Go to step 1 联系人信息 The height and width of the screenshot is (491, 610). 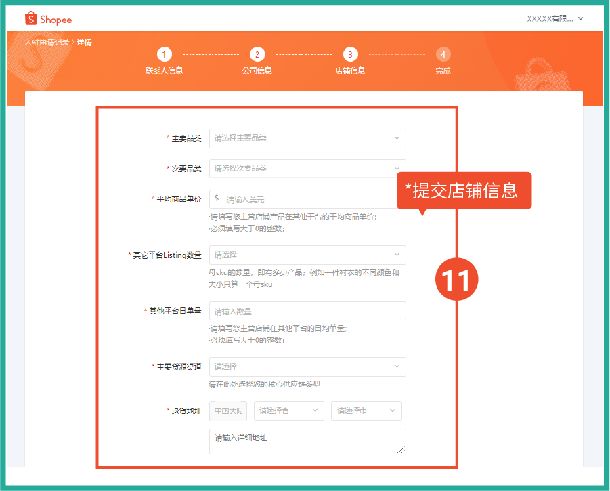(x=164, y=61)
